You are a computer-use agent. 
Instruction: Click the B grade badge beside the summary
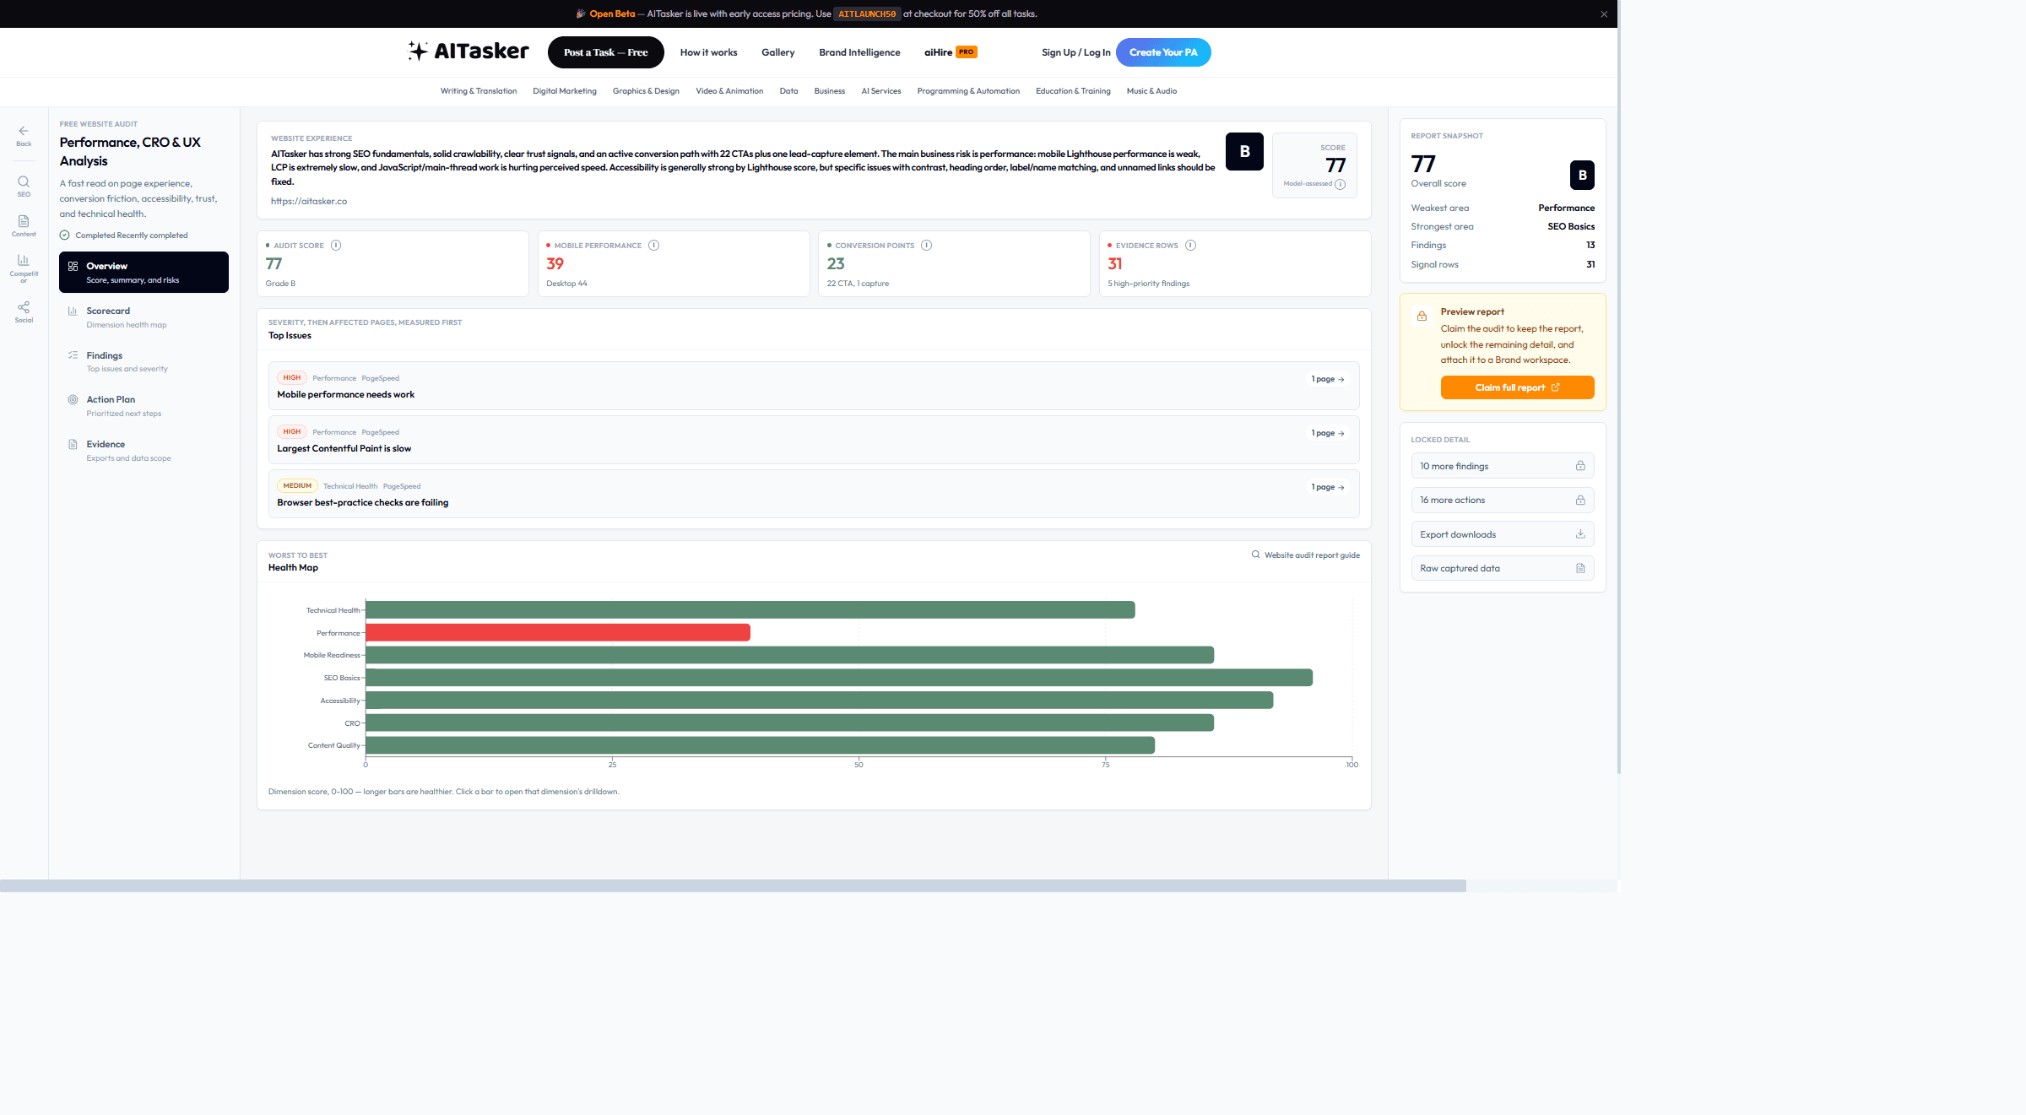point(1244,152)
